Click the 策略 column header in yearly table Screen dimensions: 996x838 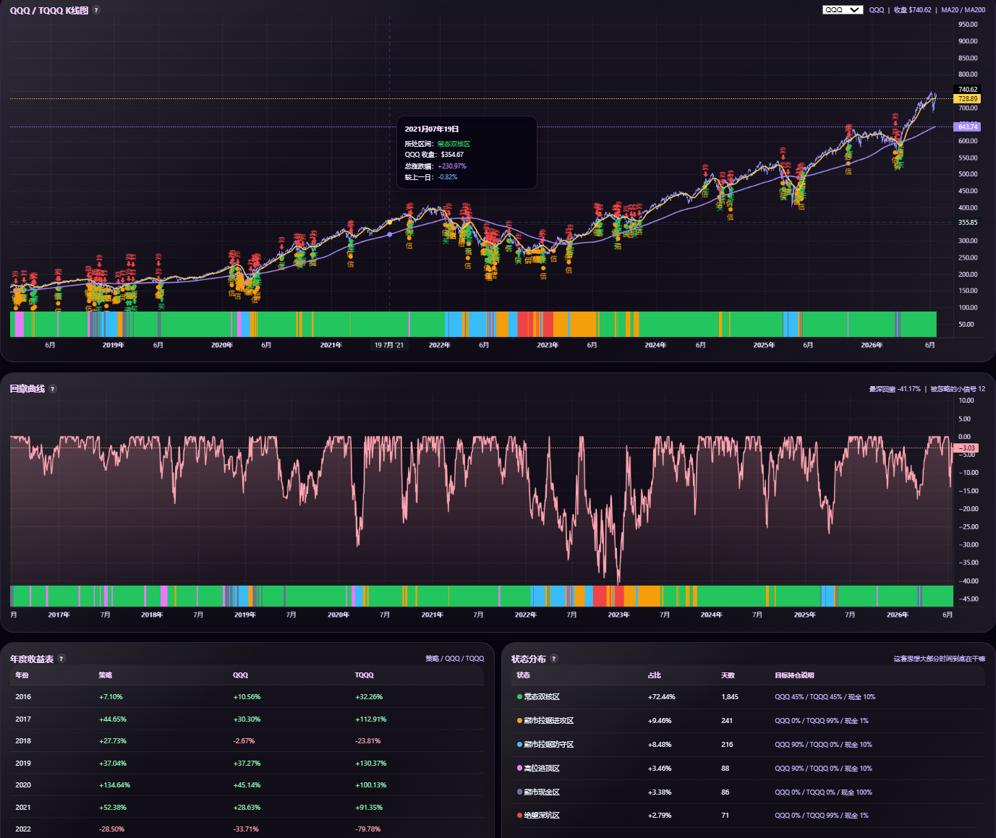point(106,675)
